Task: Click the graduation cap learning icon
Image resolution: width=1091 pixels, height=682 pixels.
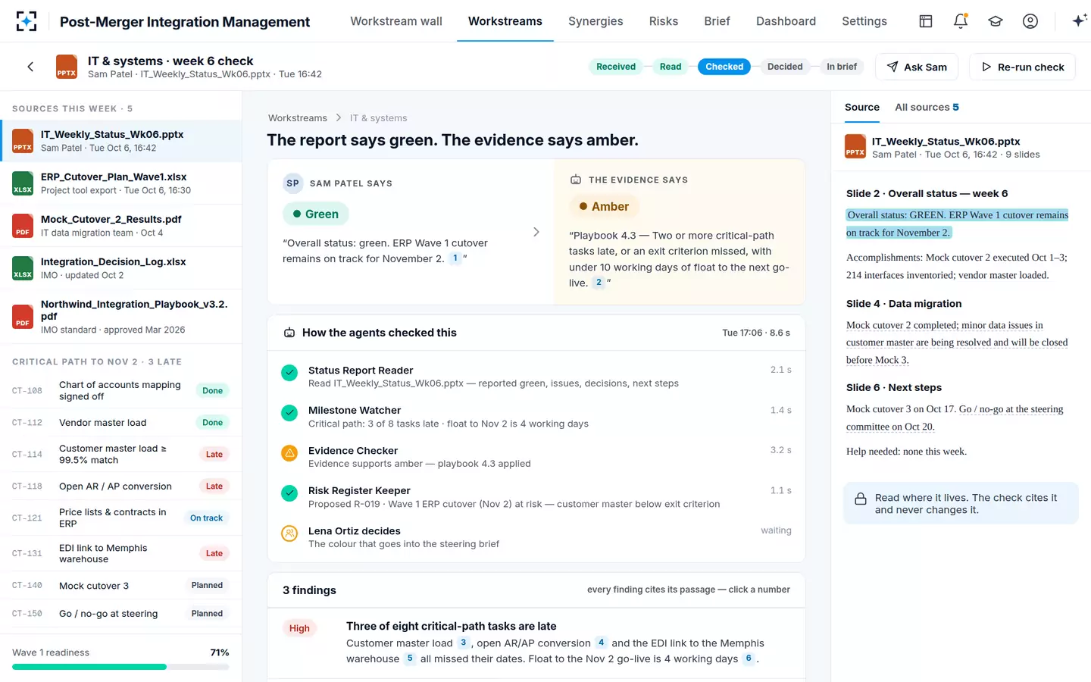Action: coord(996,21)
